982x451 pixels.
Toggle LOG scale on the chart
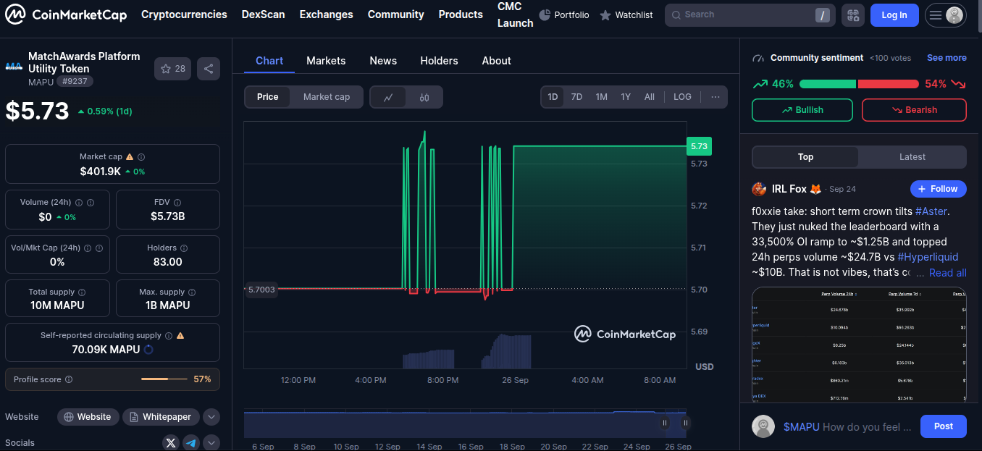click(682, 97)
